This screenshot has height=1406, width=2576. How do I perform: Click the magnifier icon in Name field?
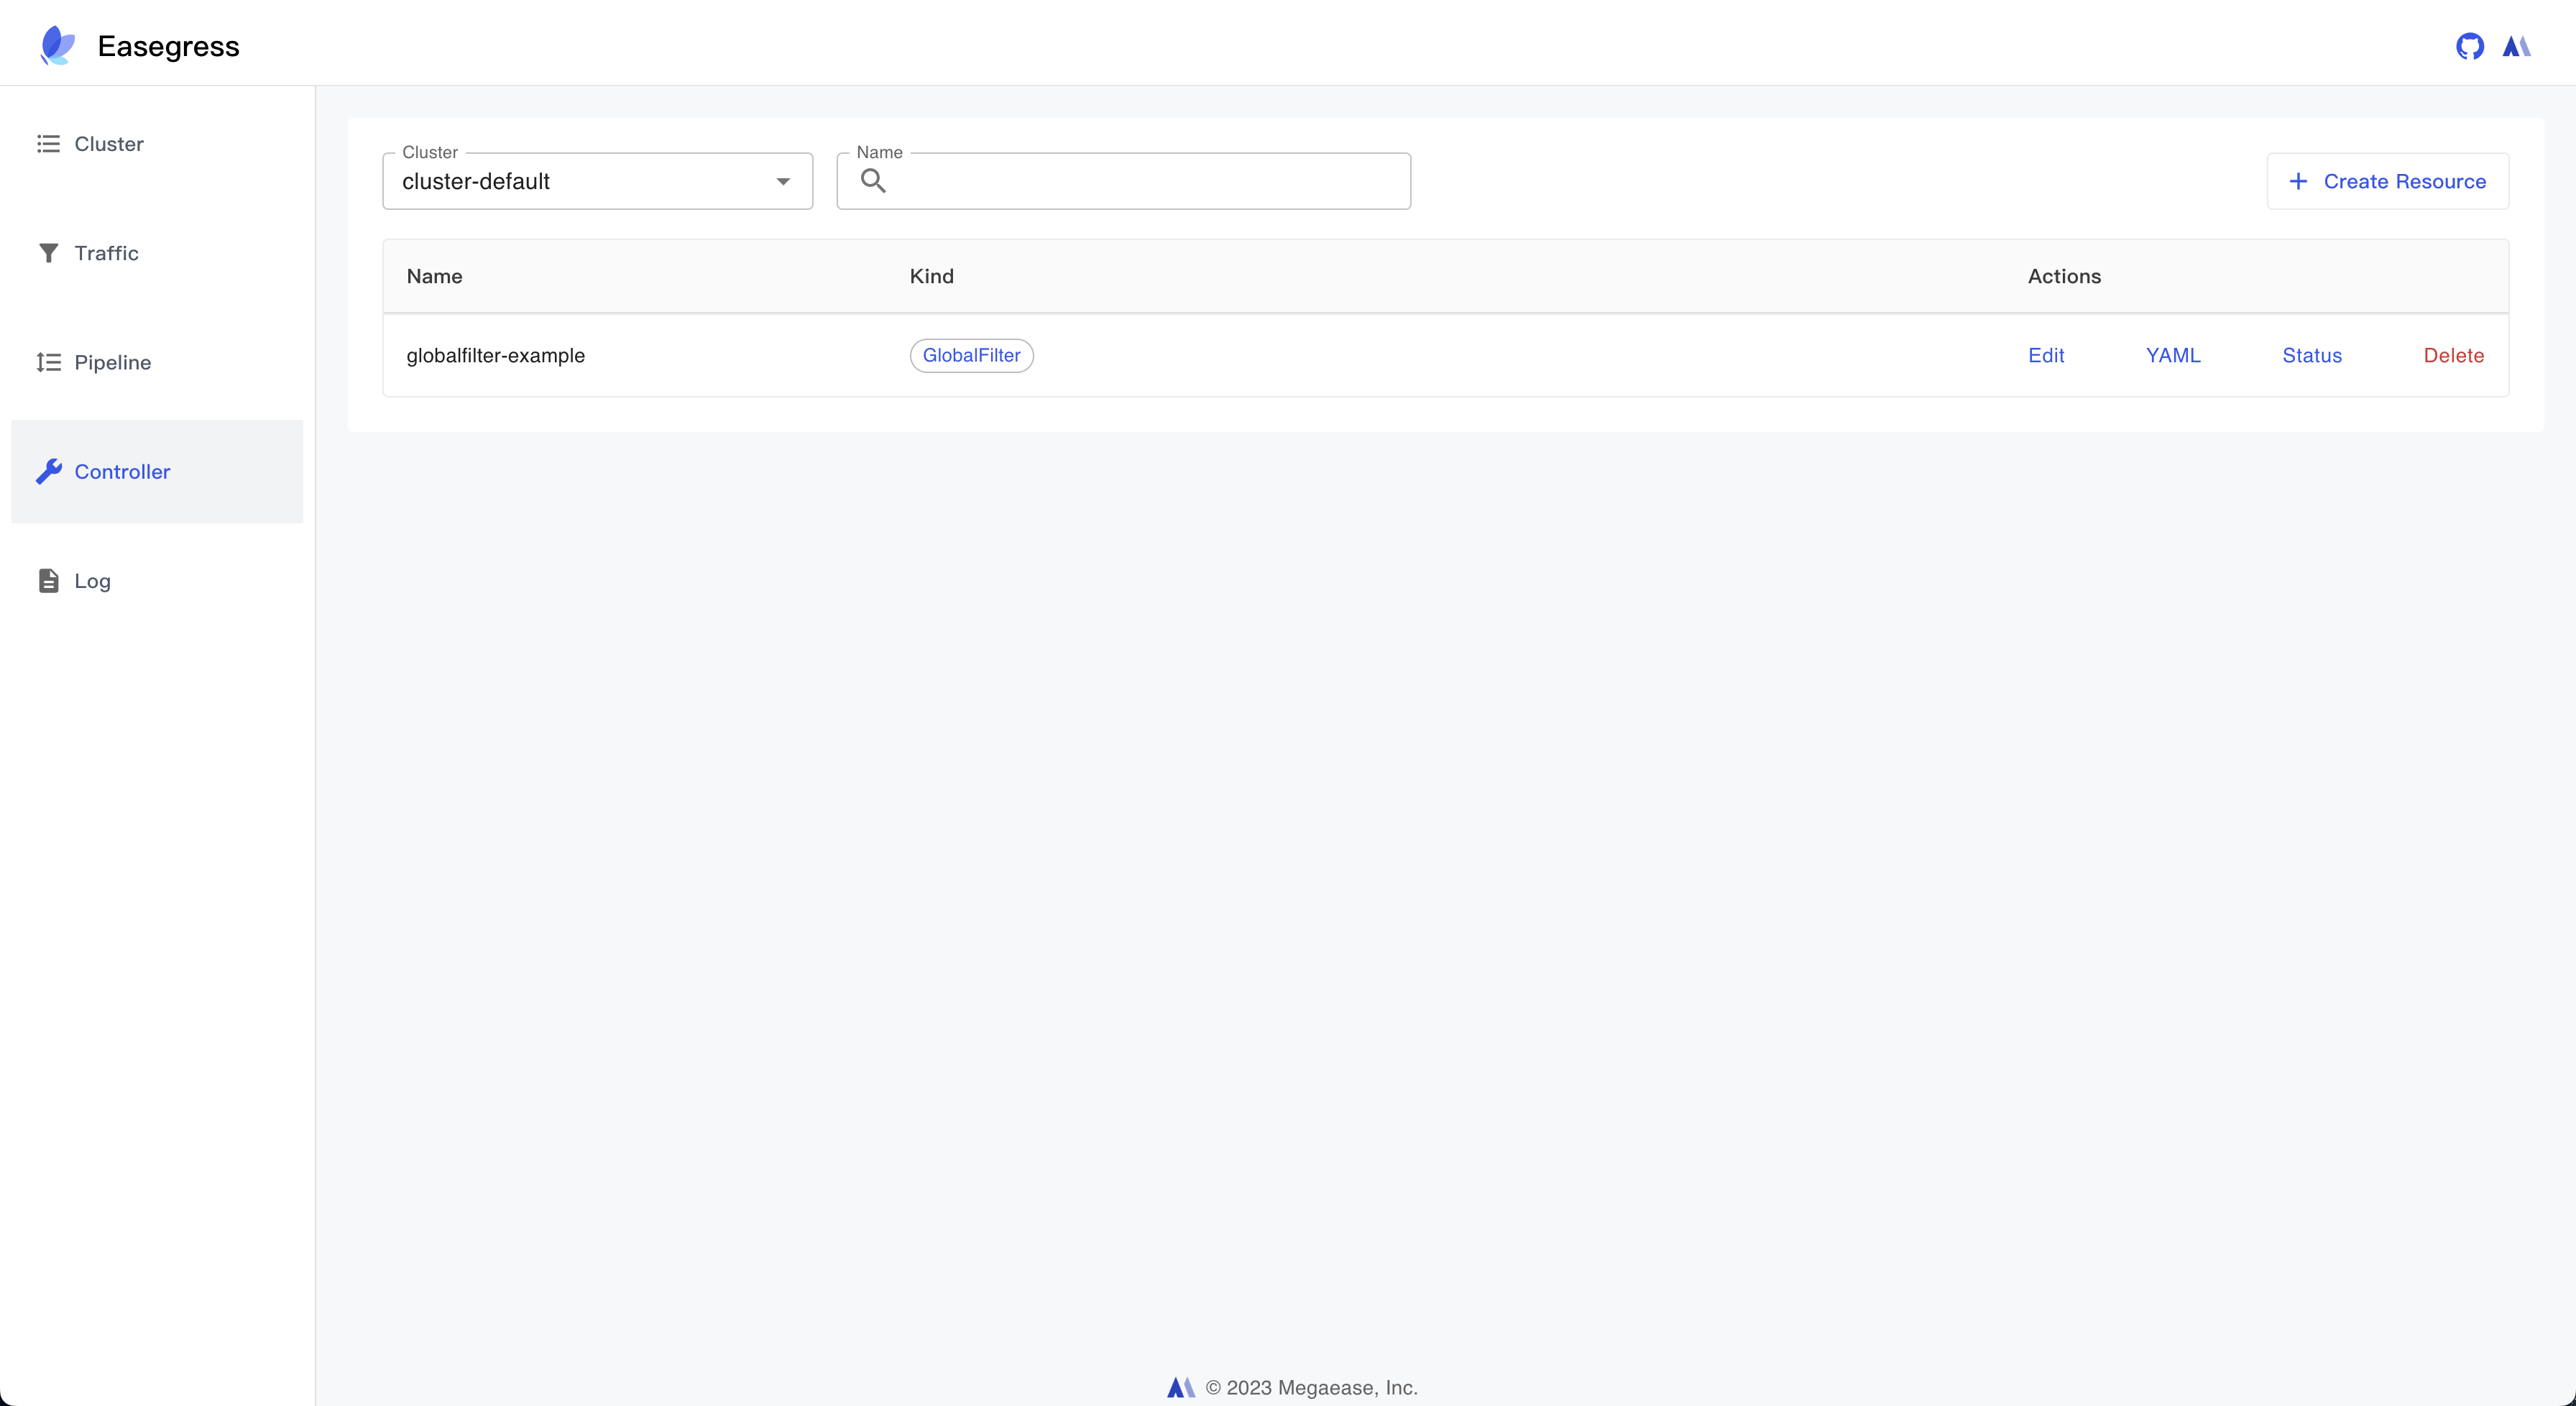click(x=873, y=181)
